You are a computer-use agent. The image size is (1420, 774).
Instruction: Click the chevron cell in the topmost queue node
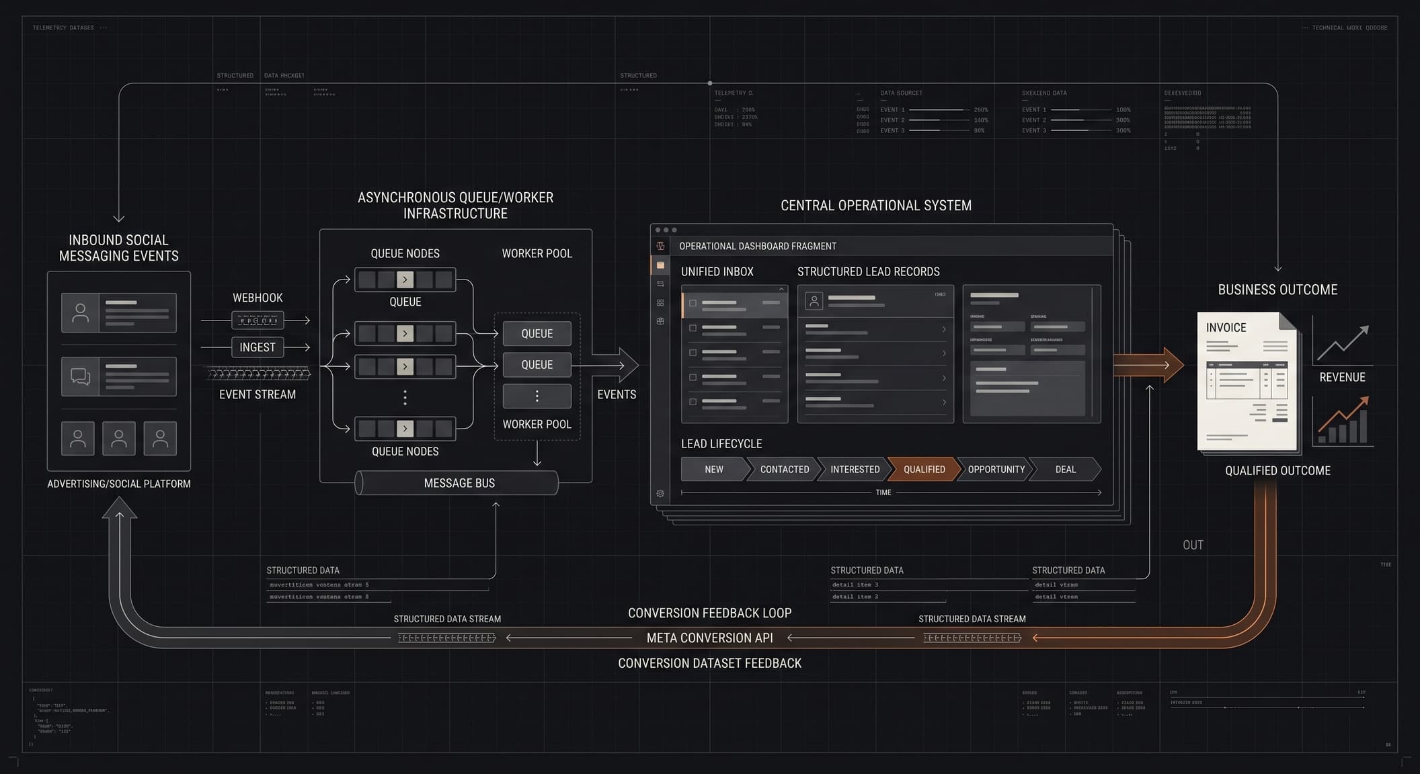[x=405, y=279]
